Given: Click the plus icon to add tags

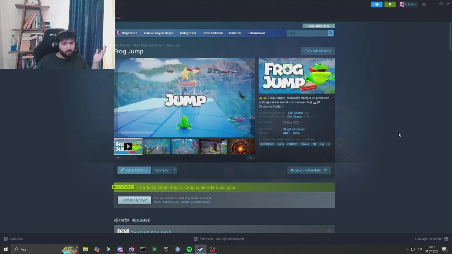Looking at the screenshot, I should 328,144.
